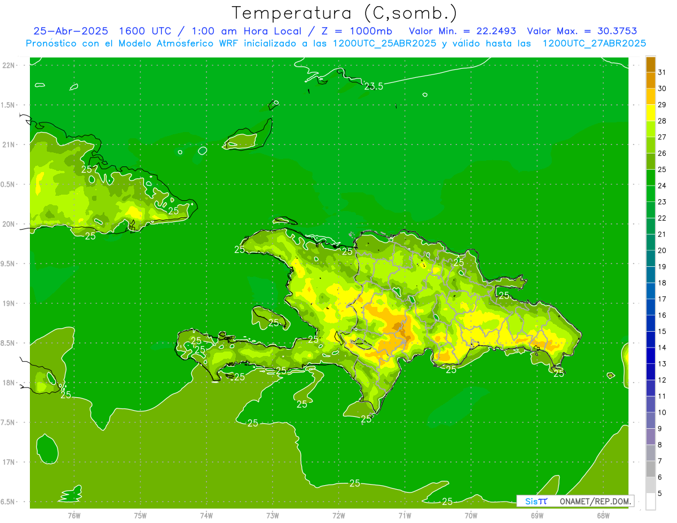Click legend value "23"

tap(662, 202)
